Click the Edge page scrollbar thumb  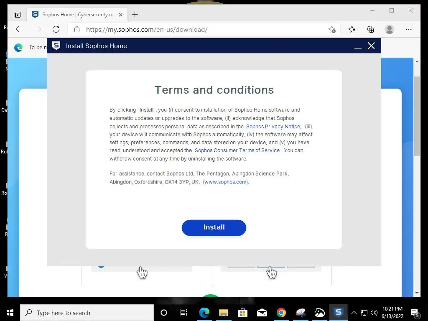[417, 116]
